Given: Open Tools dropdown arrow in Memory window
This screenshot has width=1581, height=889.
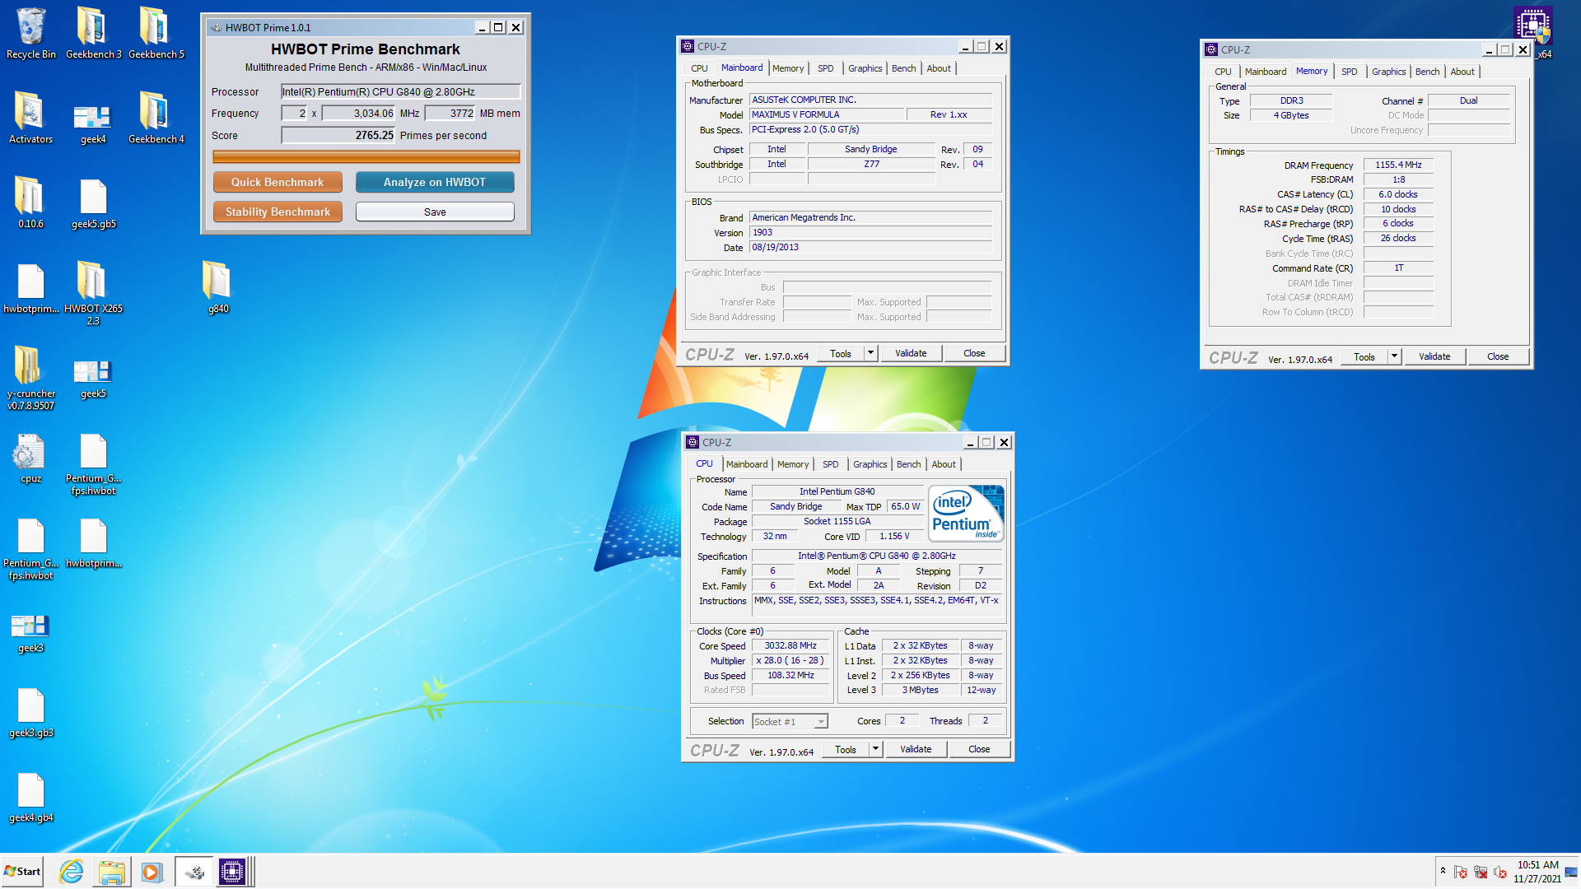Looking at the screenshot, I should pos(1394,356).
